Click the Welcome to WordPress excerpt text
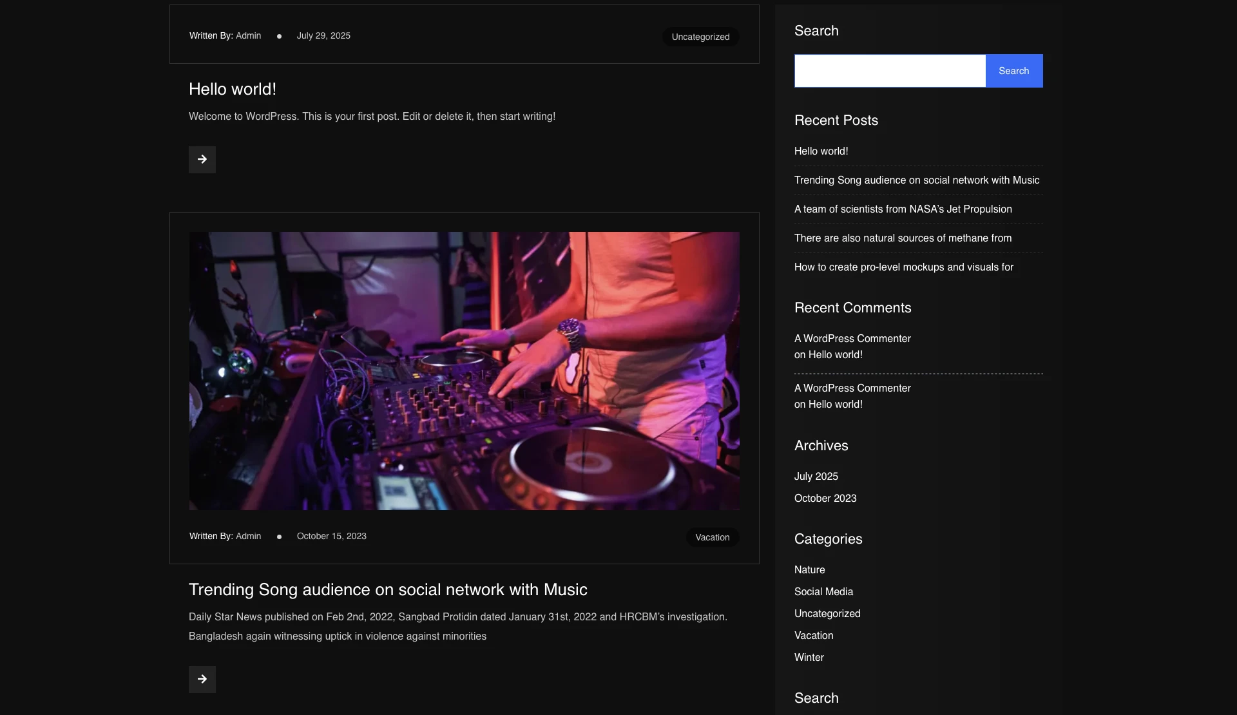This screenshot has width=1237, height=715. click(x=372, y=117)
